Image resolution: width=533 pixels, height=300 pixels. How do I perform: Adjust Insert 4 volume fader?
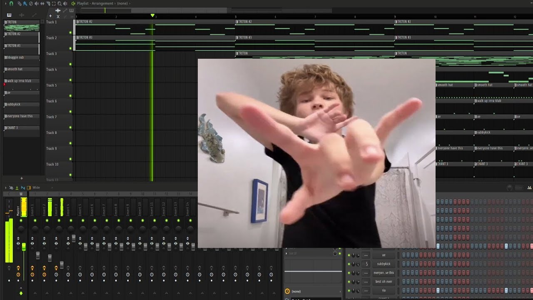coord(74,238)
